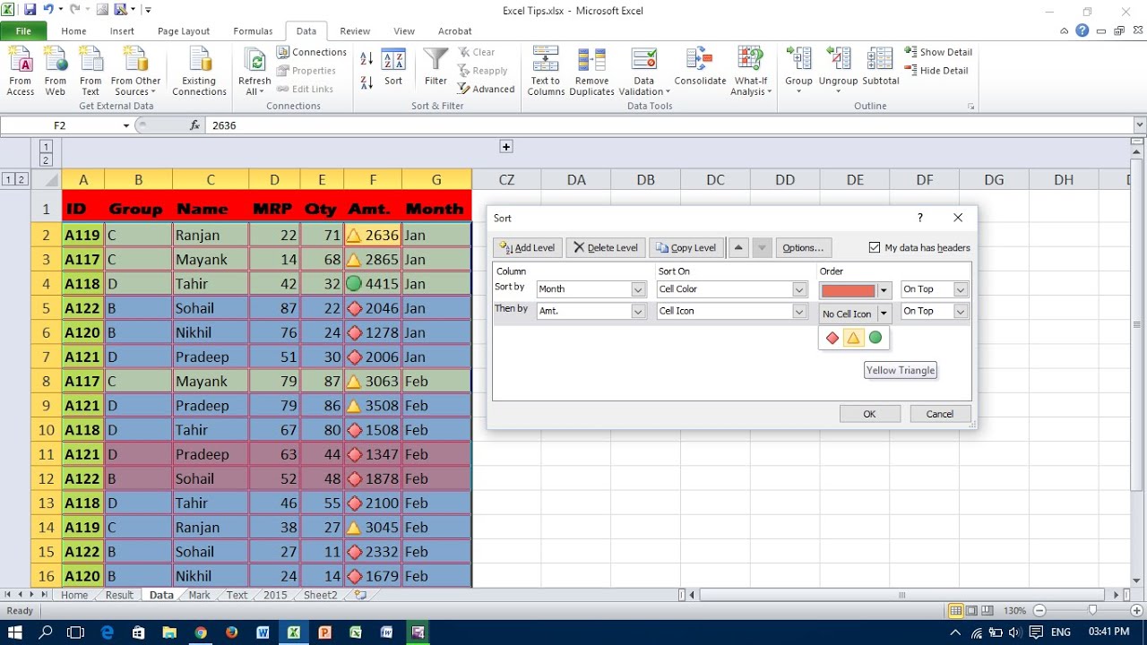The width and height of the screenshot is (1147, 645).
Task: Click Add Level button
Action: tap(527, 247)
